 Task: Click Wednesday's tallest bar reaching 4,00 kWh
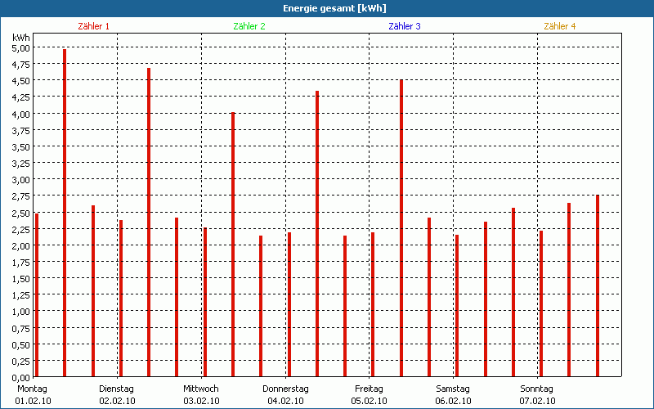(x=233, y=244)
